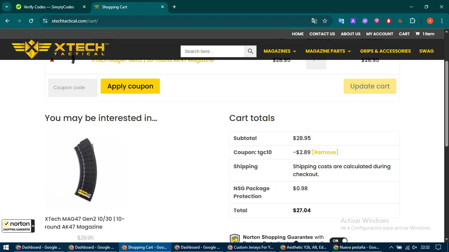Click the address bar URL
Image resolution: width=449 pixels, height=252 pixels.
tap(75, 21)
